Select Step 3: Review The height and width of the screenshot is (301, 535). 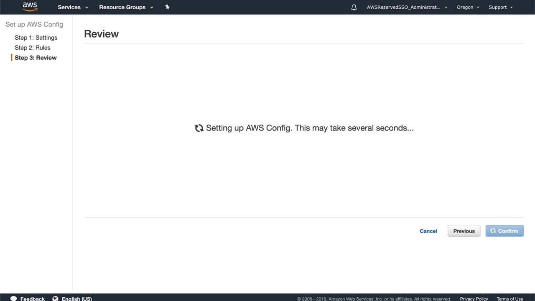[x=36, y=58]
